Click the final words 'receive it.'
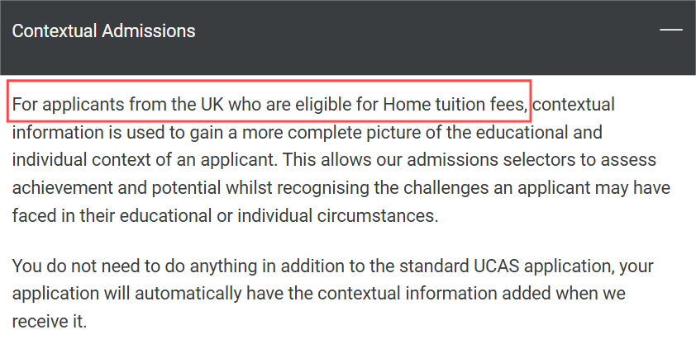Viewport: 696px width, 344px height. click(48, 322)
